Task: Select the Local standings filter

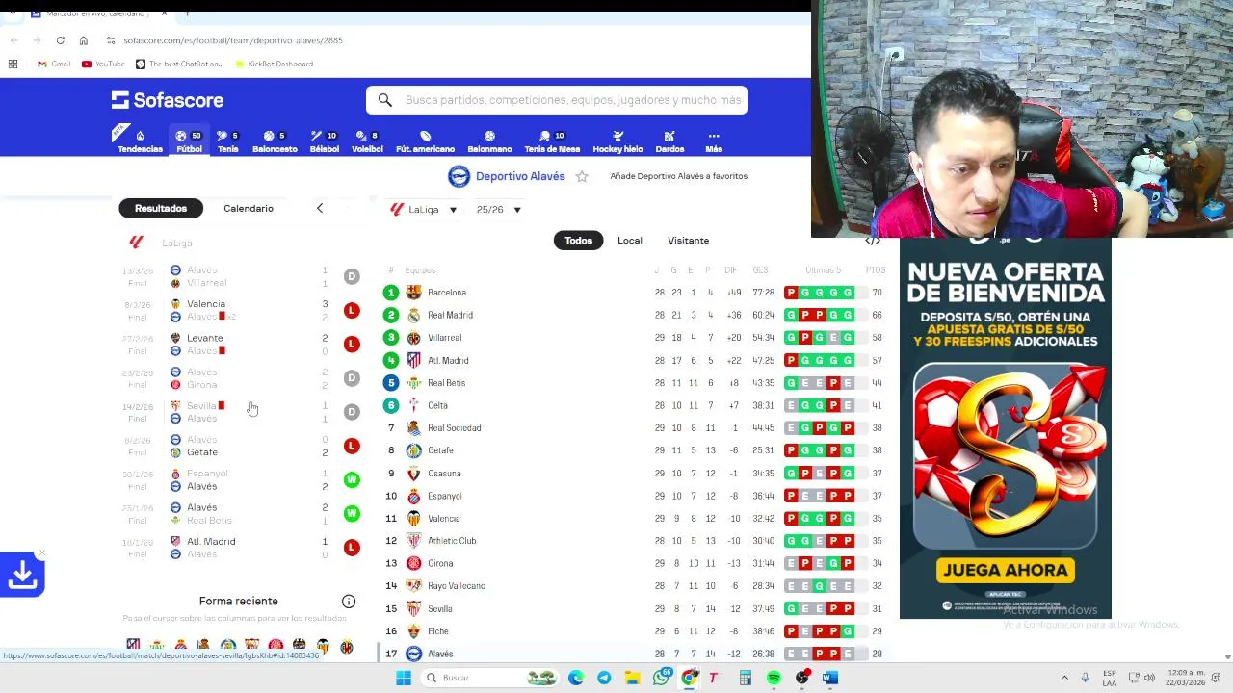Action: tap(630, 241)
